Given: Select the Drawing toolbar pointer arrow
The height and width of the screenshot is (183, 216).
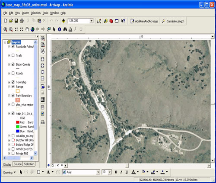Looking at the screenshot, I should click(21, 172).
